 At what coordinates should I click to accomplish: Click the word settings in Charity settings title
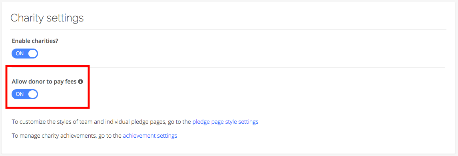click(65, 18)
